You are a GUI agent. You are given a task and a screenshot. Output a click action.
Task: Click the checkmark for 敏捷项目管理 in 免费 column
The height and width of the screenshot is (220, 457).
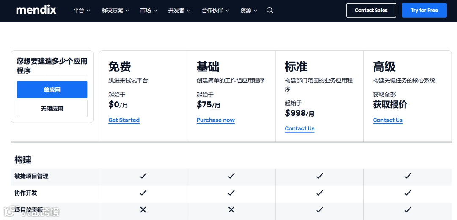143,176
